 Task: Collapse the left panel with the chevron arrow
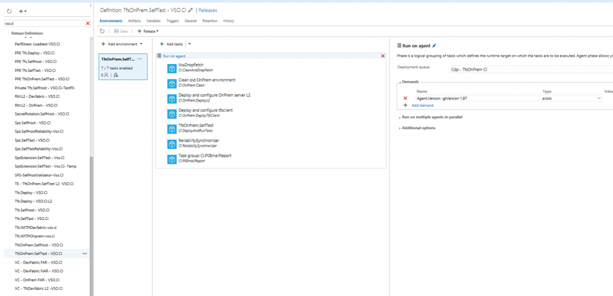pyautogui.click(x=90, y=5)
